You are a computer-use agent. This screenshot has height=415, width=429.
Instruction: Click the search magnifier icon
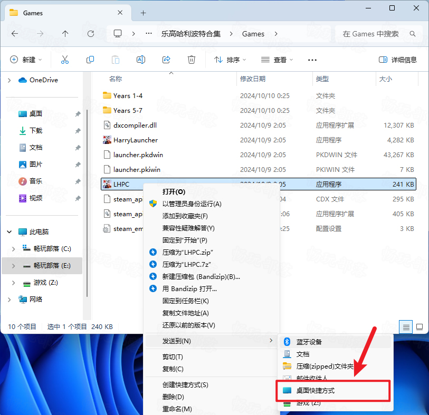point(412,34)
